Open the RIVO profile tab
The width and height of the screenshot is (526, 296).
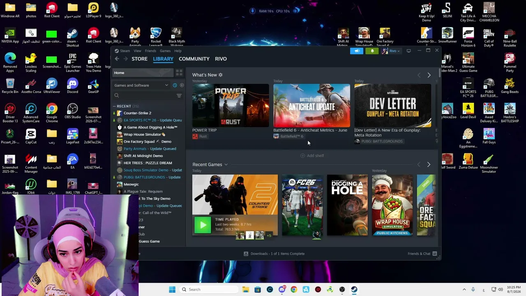point(221,59)
